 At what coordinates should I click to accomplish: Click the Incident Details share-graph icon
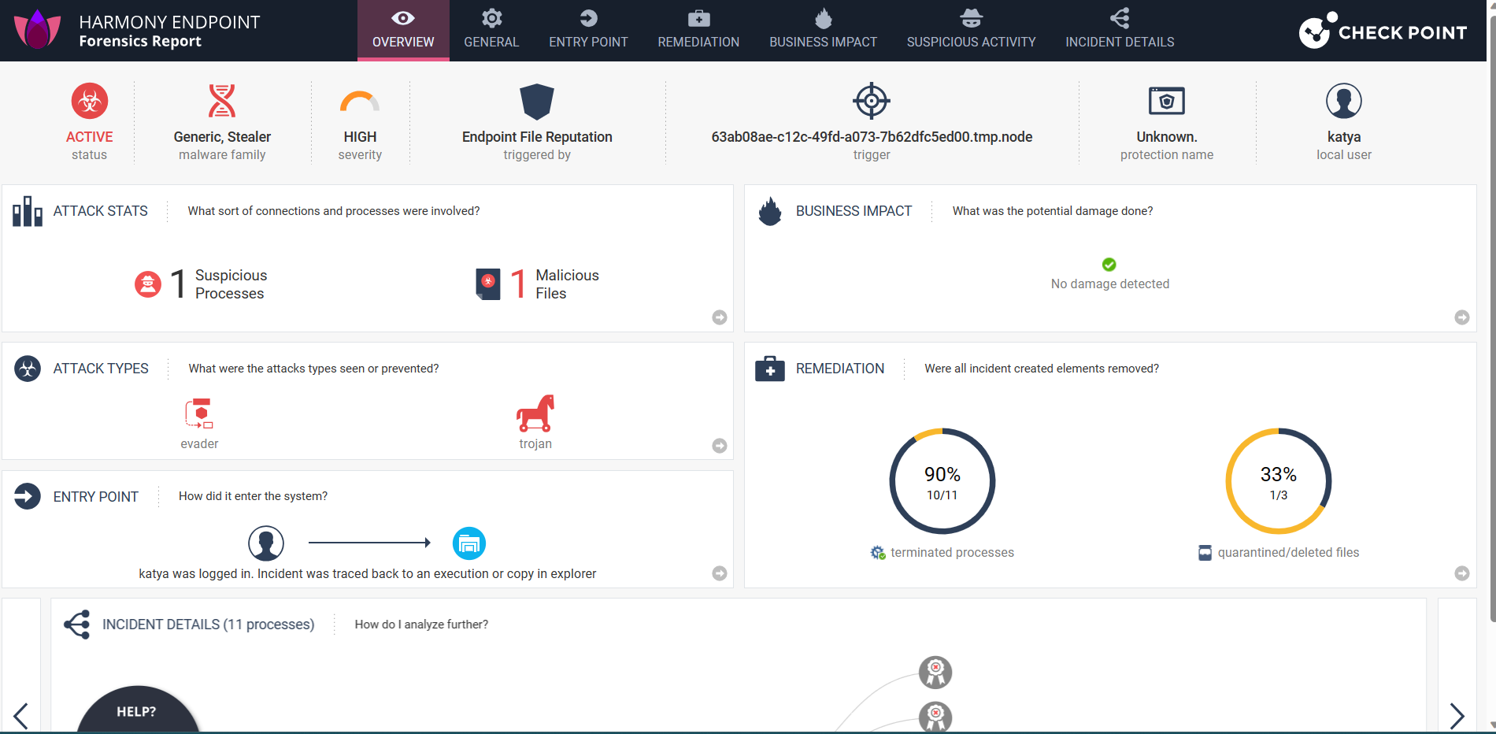point(77,625)
